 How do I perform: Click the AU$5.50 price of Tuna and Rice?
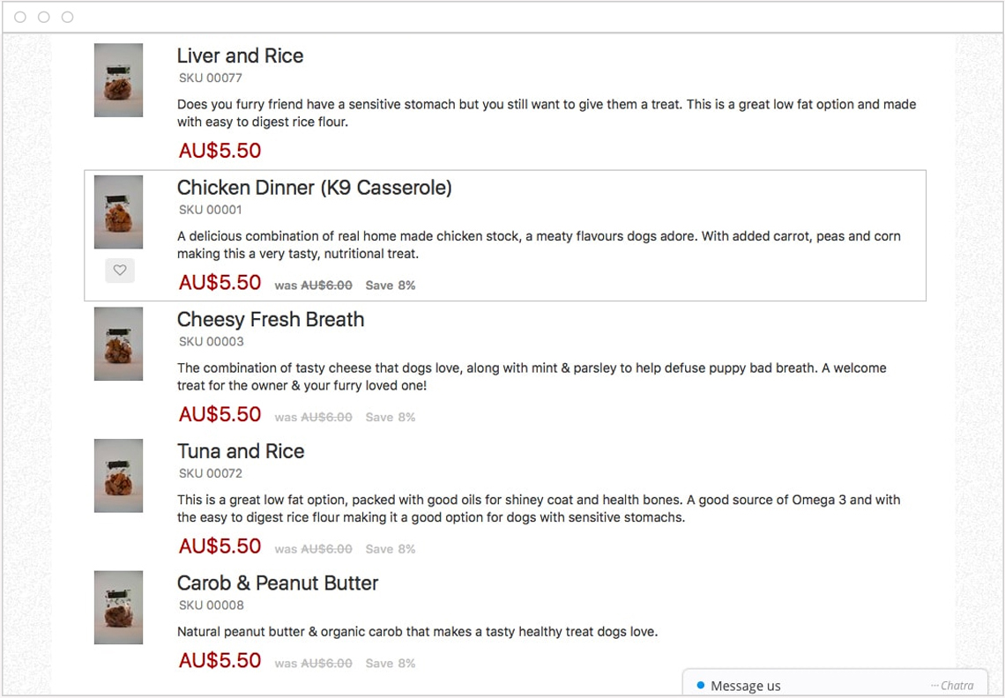(220, 546)
